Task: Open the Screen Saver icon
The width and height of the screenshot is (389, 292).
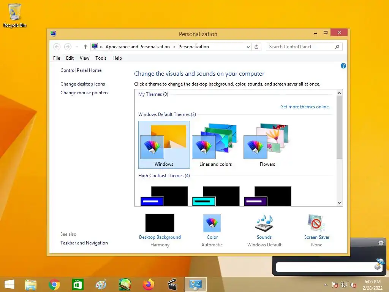Action: coord(316,223)
